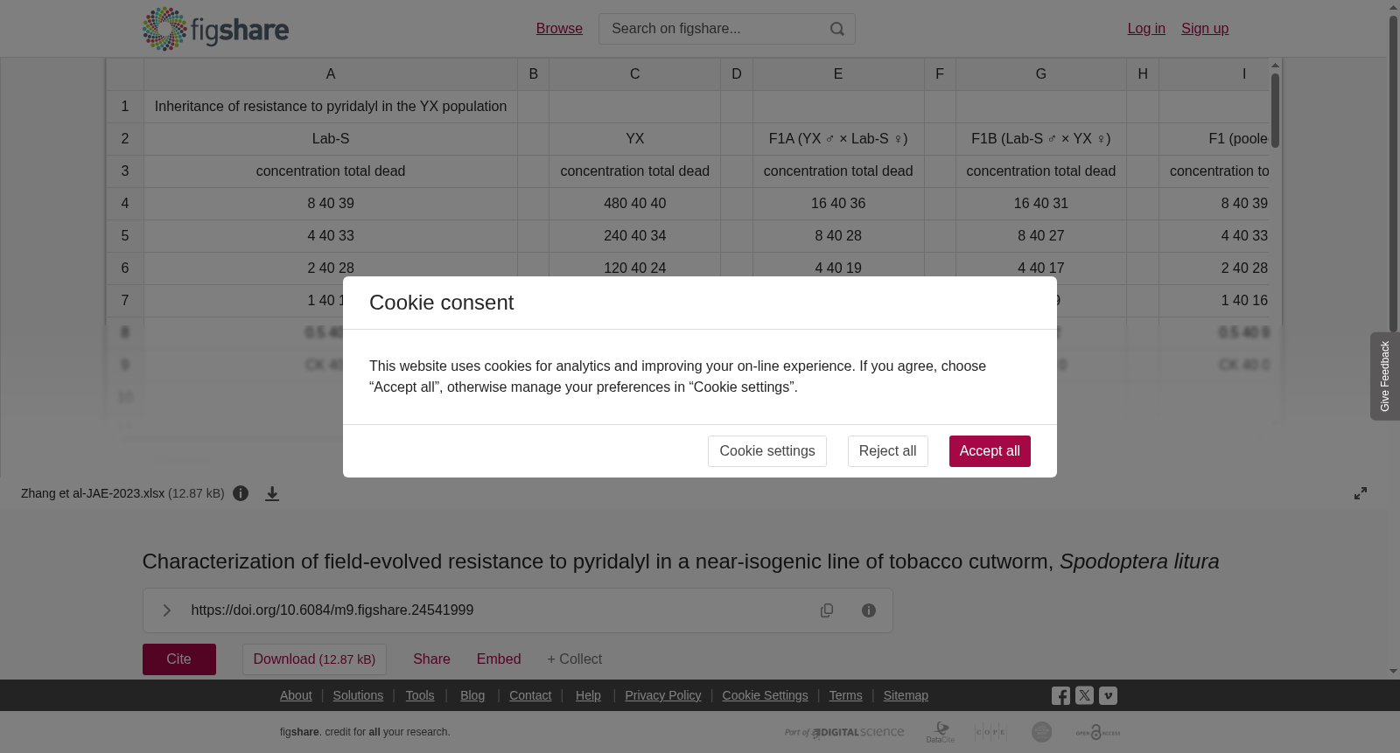Select column E header

point(838,74)
